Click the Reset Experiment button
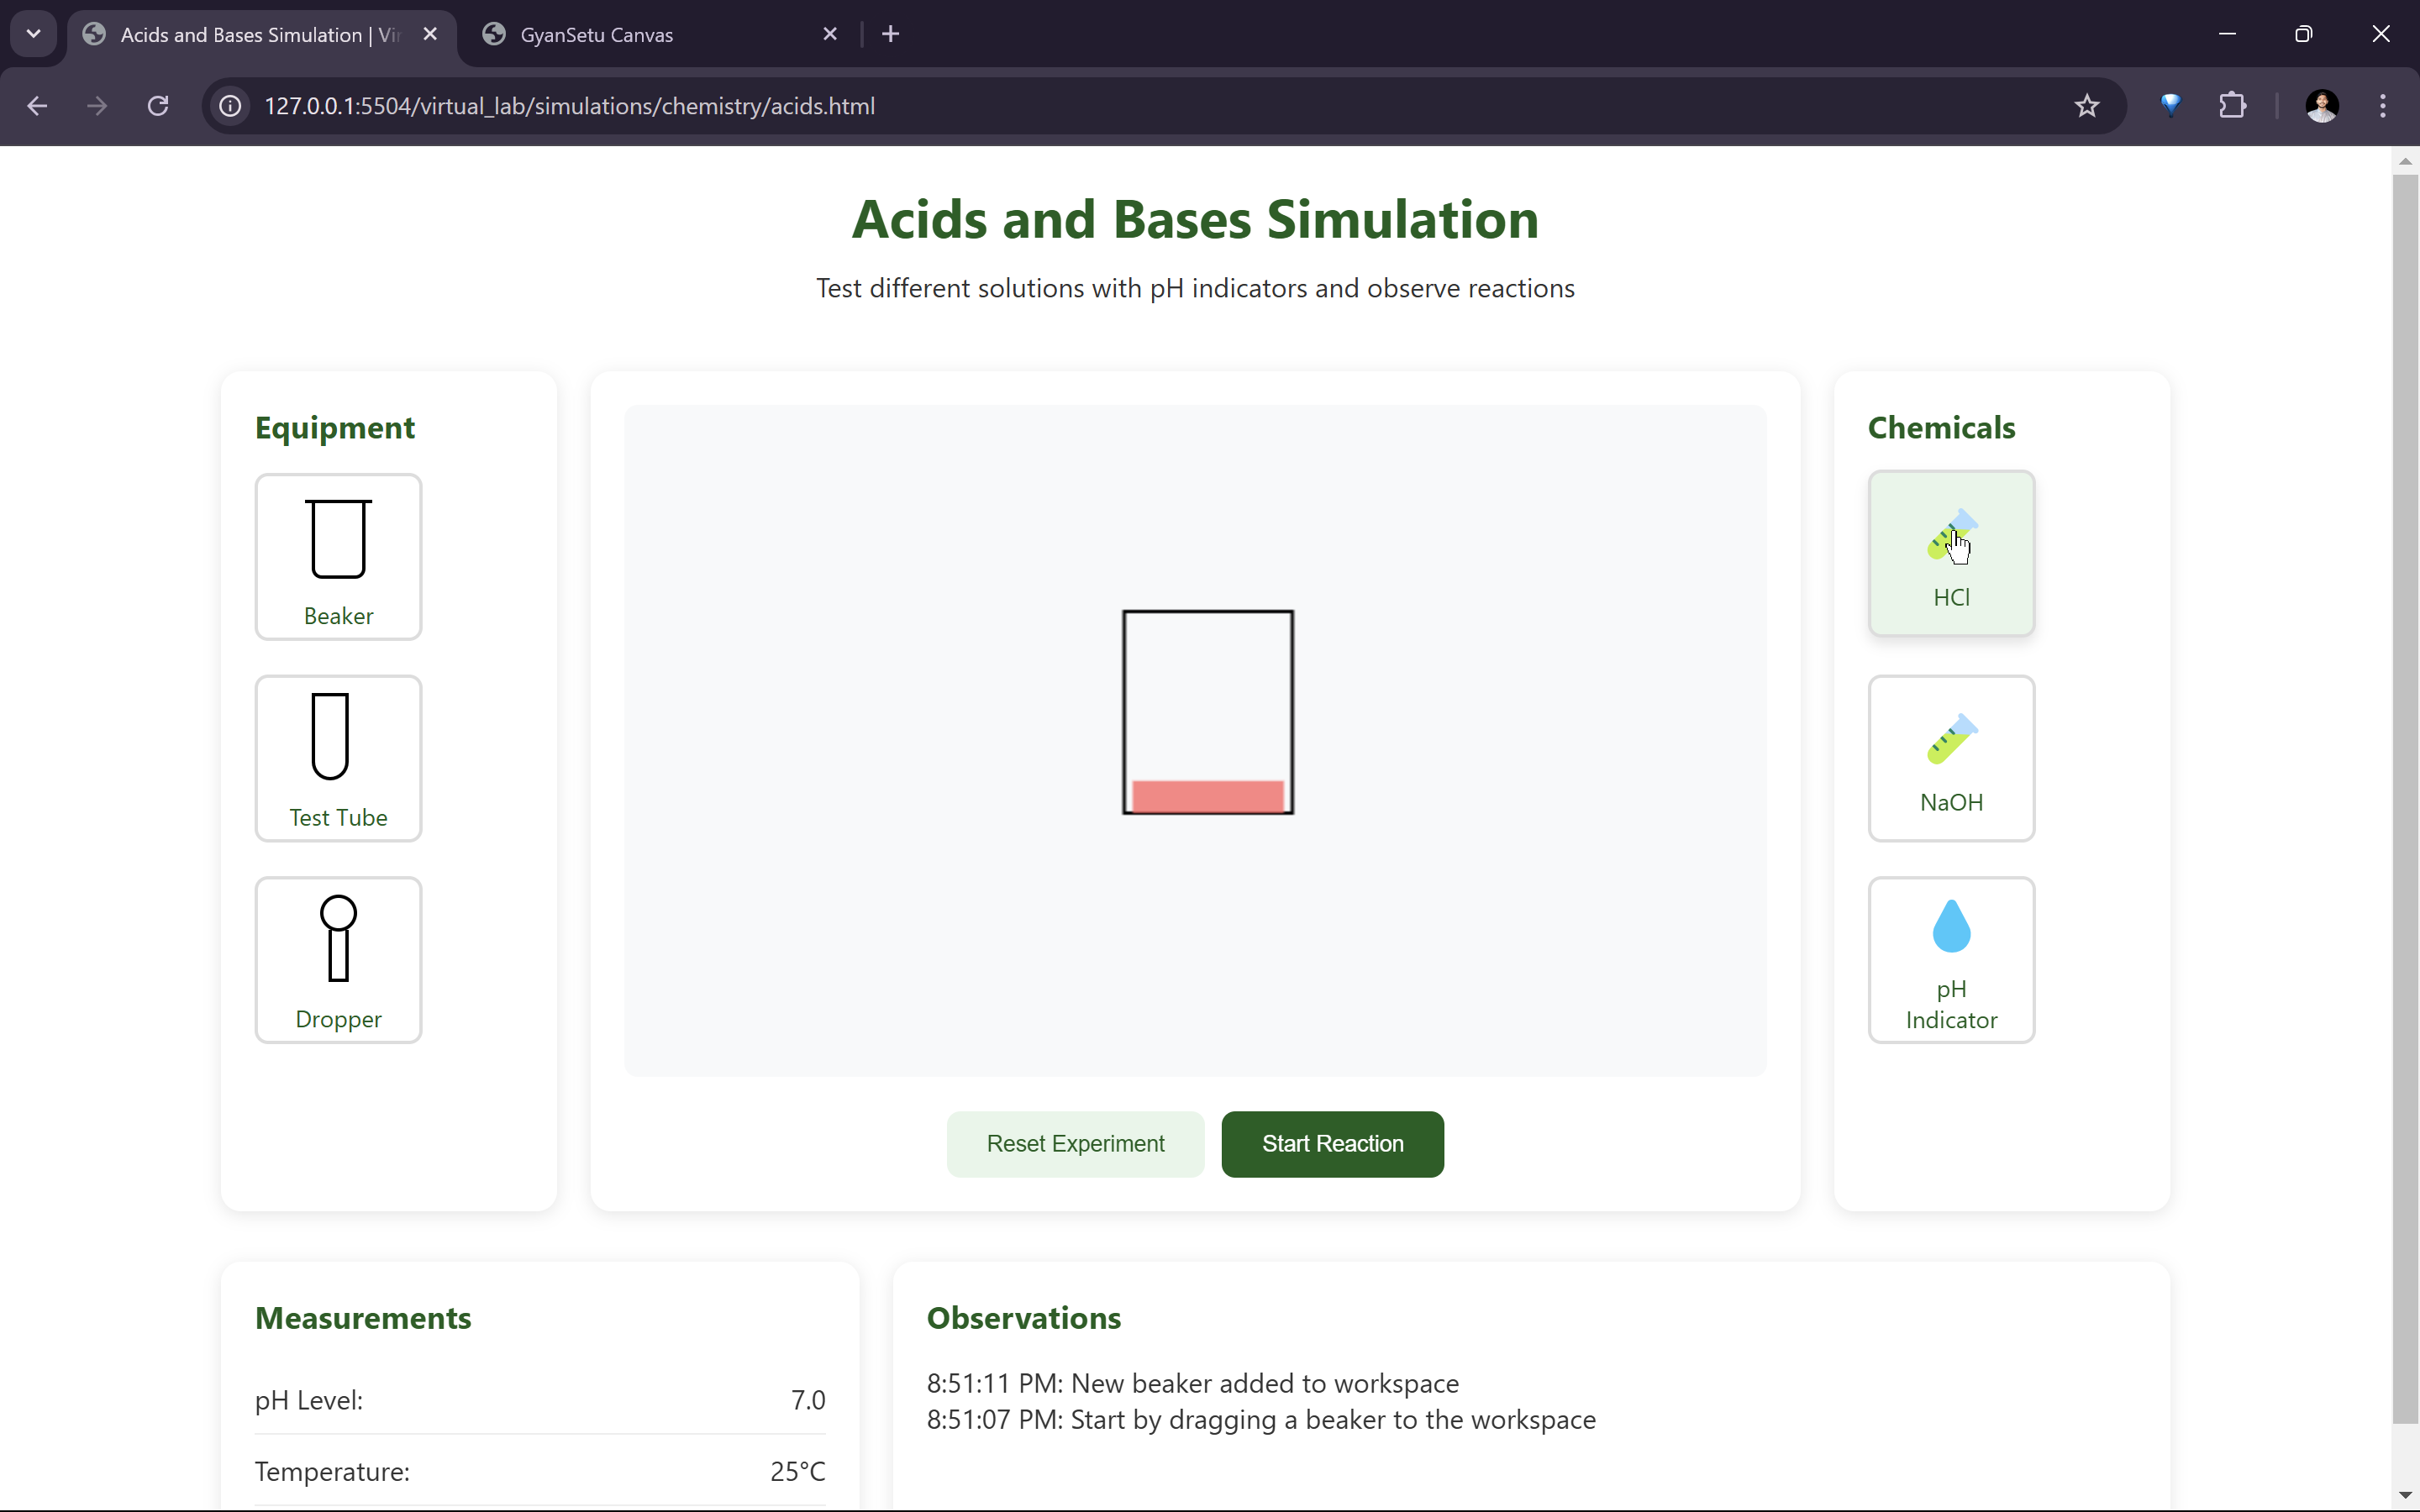The width and height of the screenshot is (2420, 1512). point(1075,1143)
